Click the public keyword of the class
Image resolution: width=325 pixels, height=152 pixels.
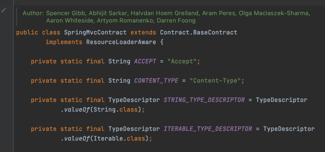[27, 32]
